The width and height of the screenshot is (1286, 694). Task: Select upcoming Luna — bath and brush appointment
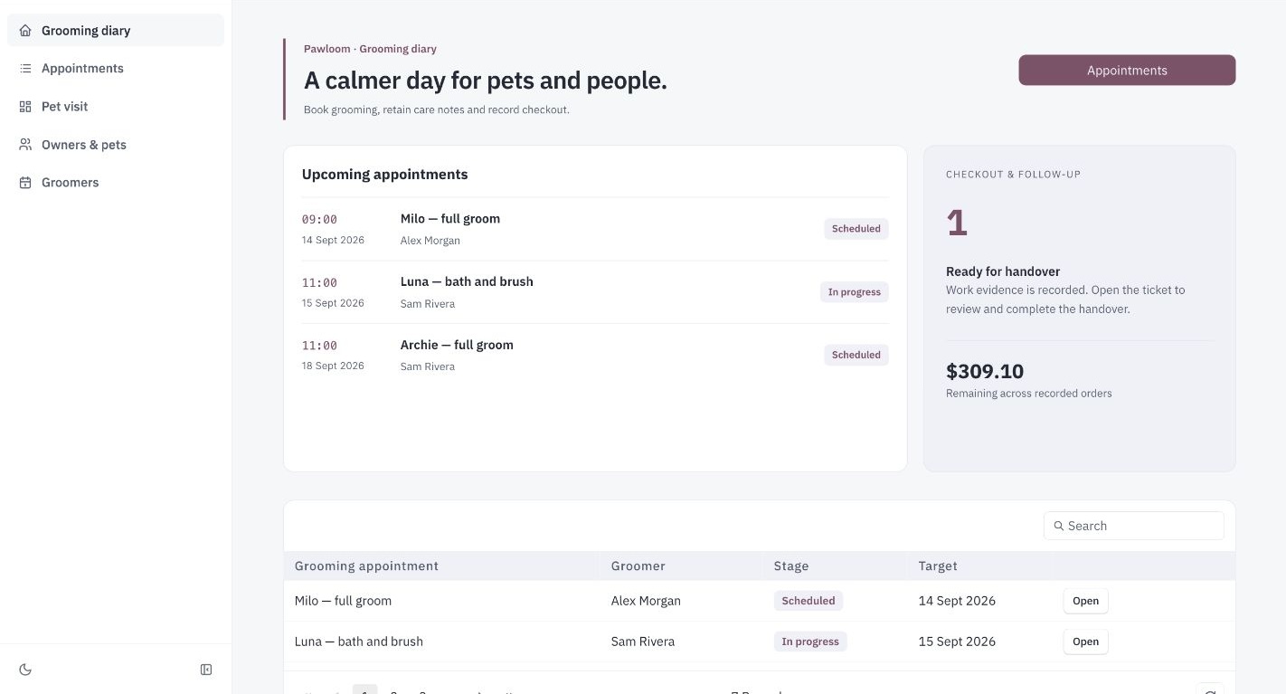click(595, 292)
